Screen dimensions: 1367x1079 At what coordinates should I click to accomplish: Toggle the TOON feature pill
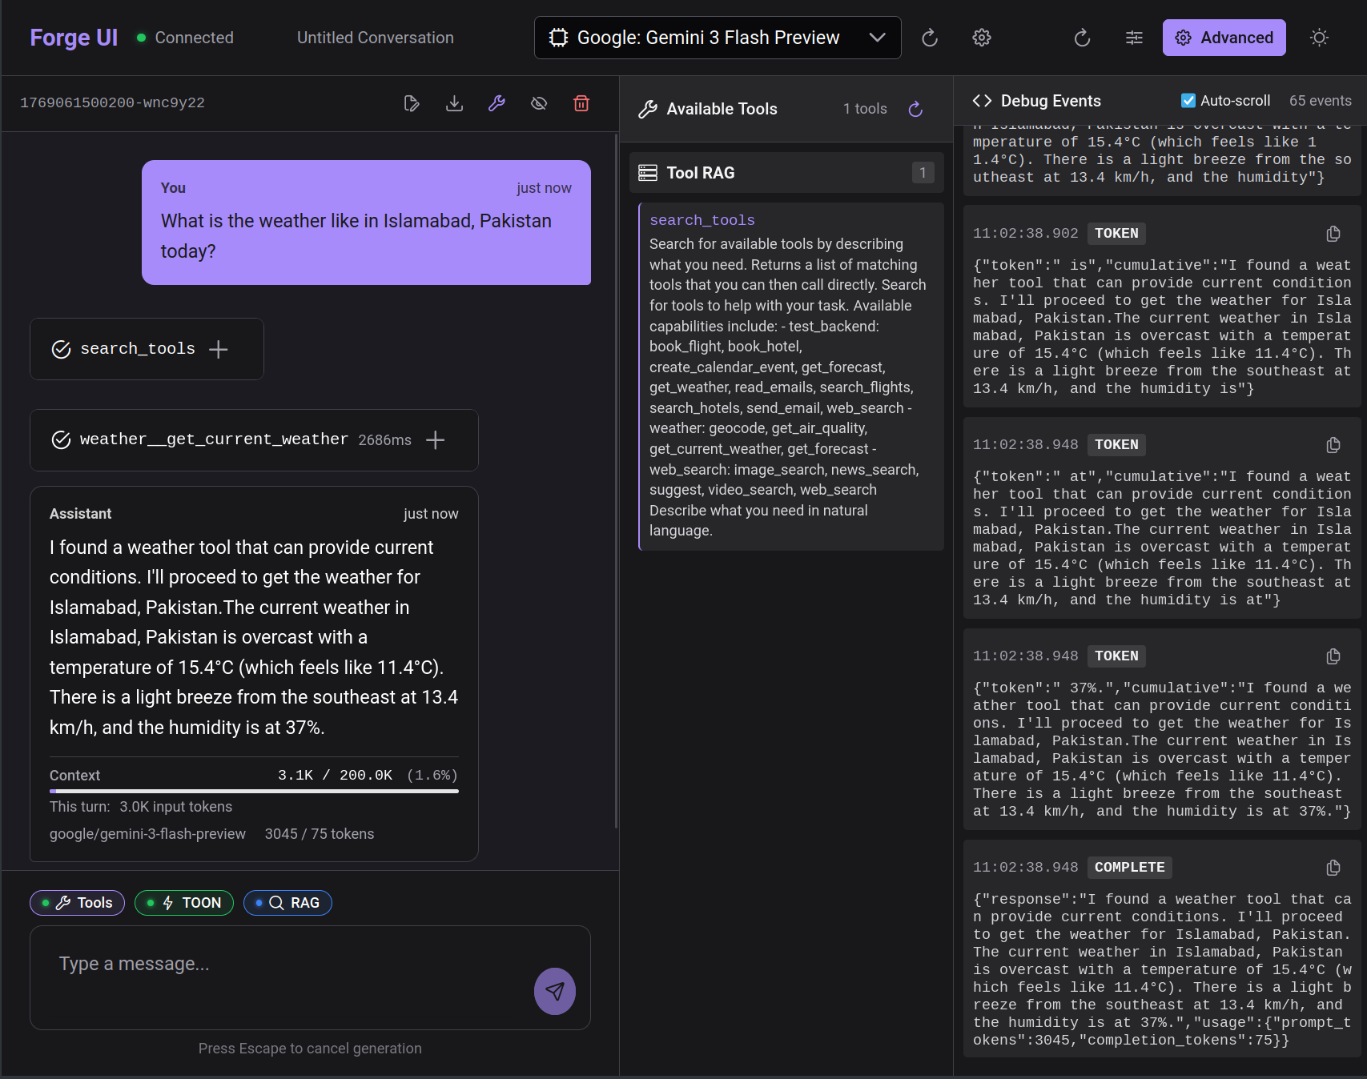(x=183, y=903)
